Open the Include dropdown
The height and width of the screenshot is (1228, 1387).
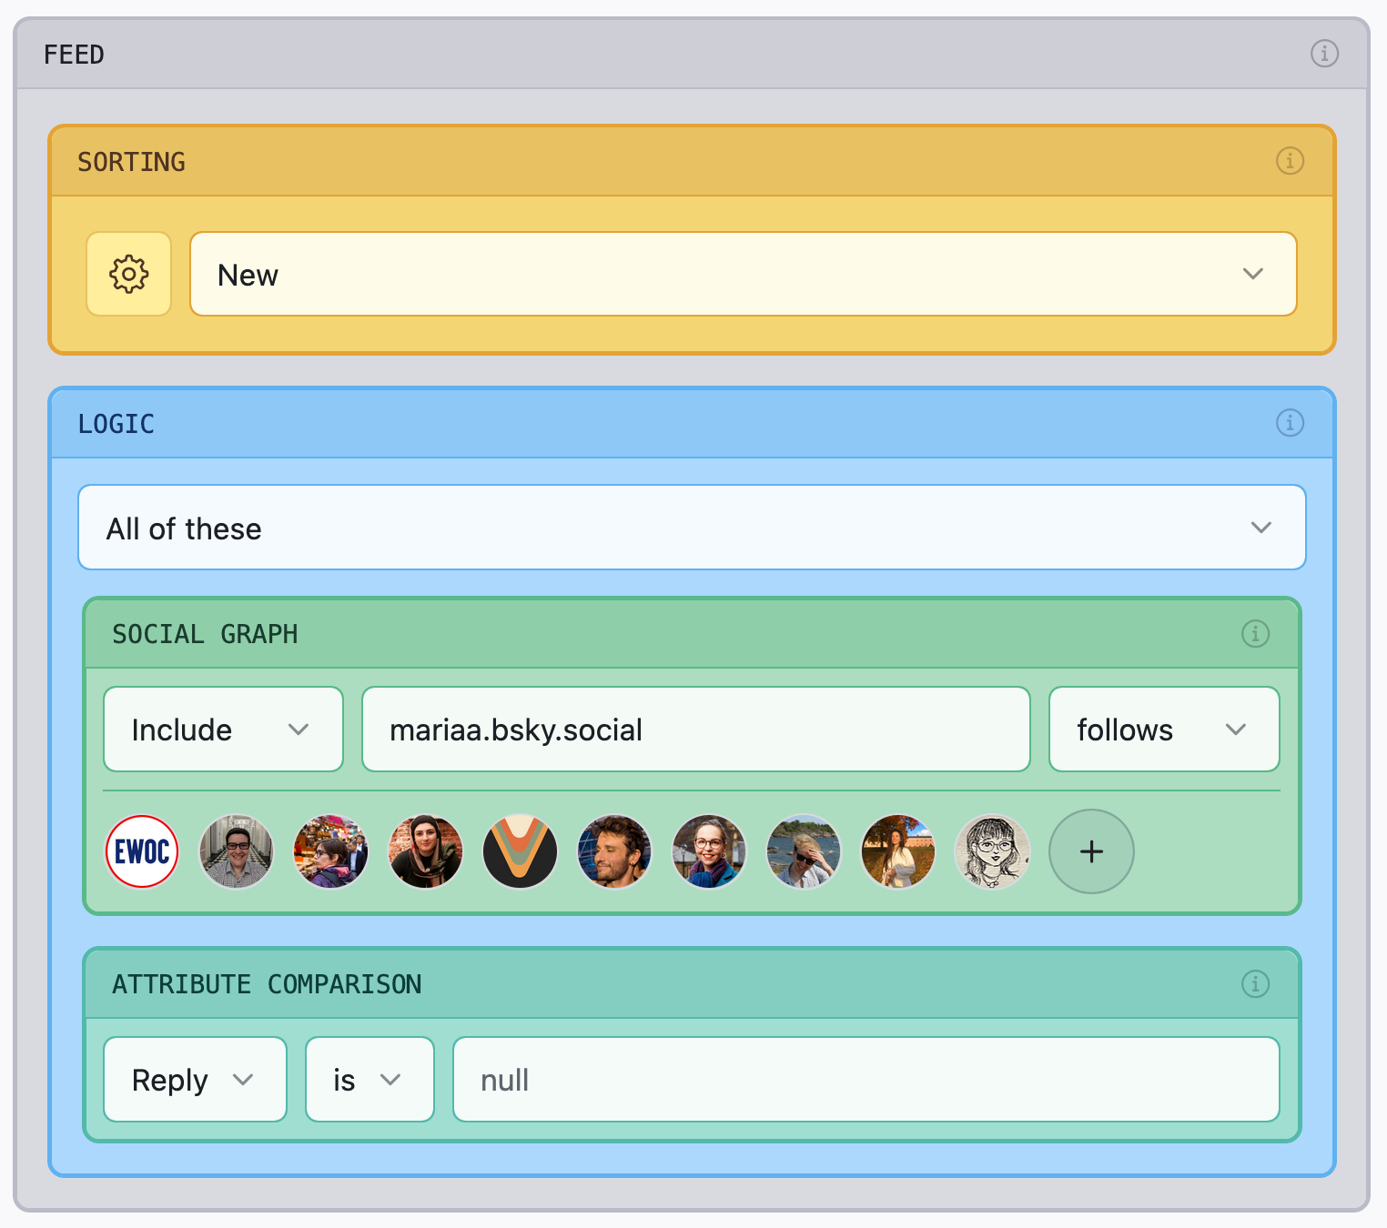(x=223, y=730)
